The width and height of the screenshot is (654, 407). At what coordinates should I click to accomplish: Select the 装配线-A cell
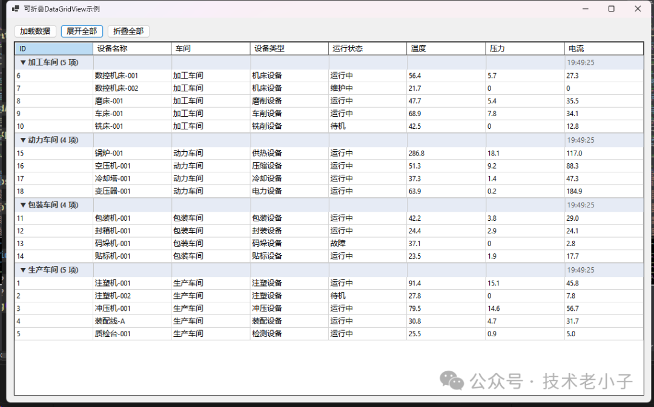110,321
